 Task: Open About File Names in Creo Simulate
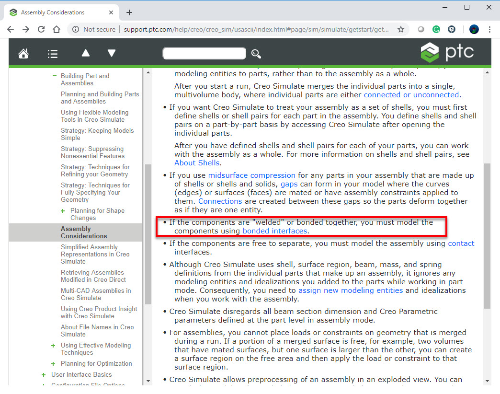(97, 331)
